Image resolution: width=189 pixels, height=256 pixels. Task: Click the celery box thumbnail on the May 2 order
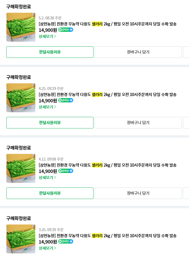coord(21,27)
